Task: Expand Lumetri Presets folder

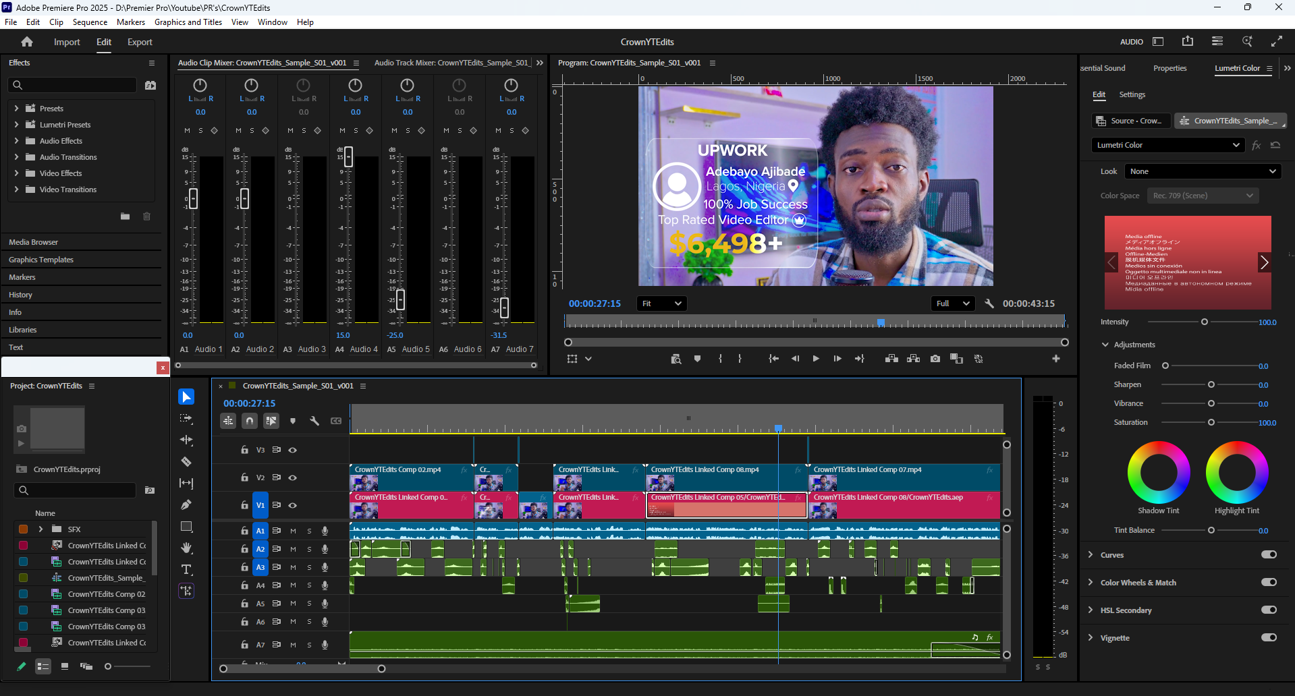Action: point(16,124)
